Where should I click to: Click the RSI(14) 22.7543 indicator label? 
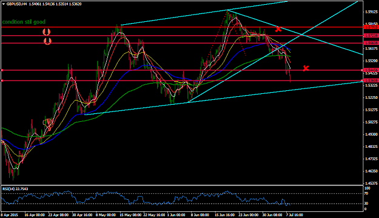(15, 189)
